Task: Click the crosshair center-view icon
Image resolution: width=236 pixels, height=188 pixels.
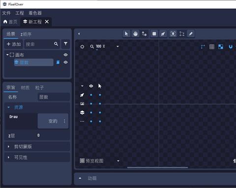Action: pyautogui.click(x=82, y=47)
